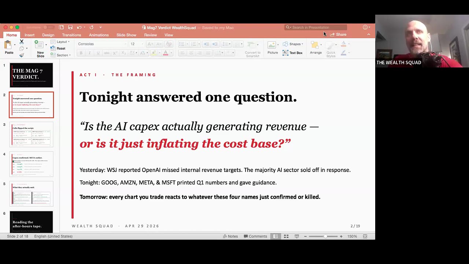Click the Copy icon in ribbon
This screenshot has width=469, height=264.
click(x=22, y=48)
